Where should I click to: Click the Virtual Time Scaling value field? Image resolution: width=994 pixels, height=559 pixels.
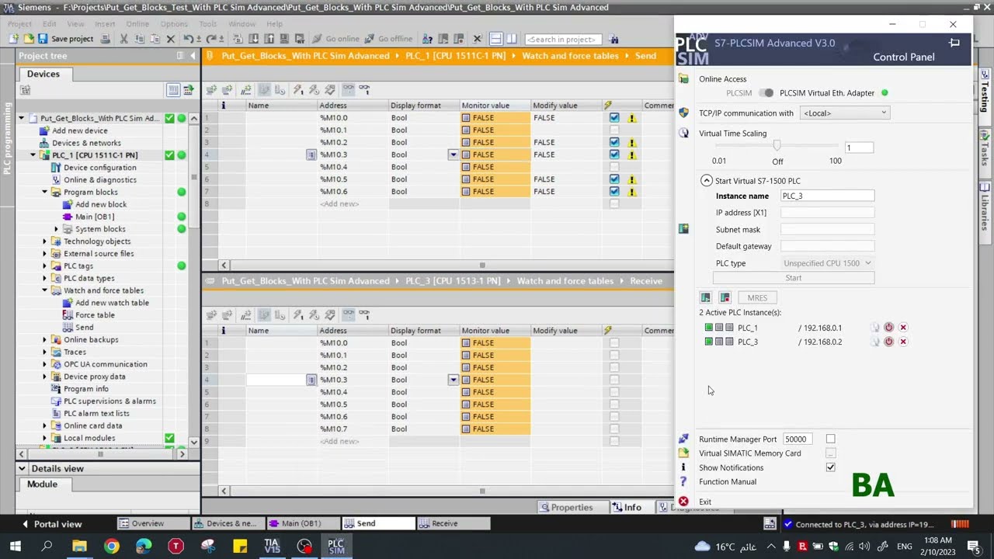(x=859, y=148)
